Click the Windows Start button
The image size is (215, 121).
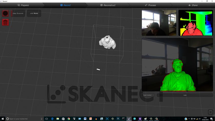(x=3, y=119)
